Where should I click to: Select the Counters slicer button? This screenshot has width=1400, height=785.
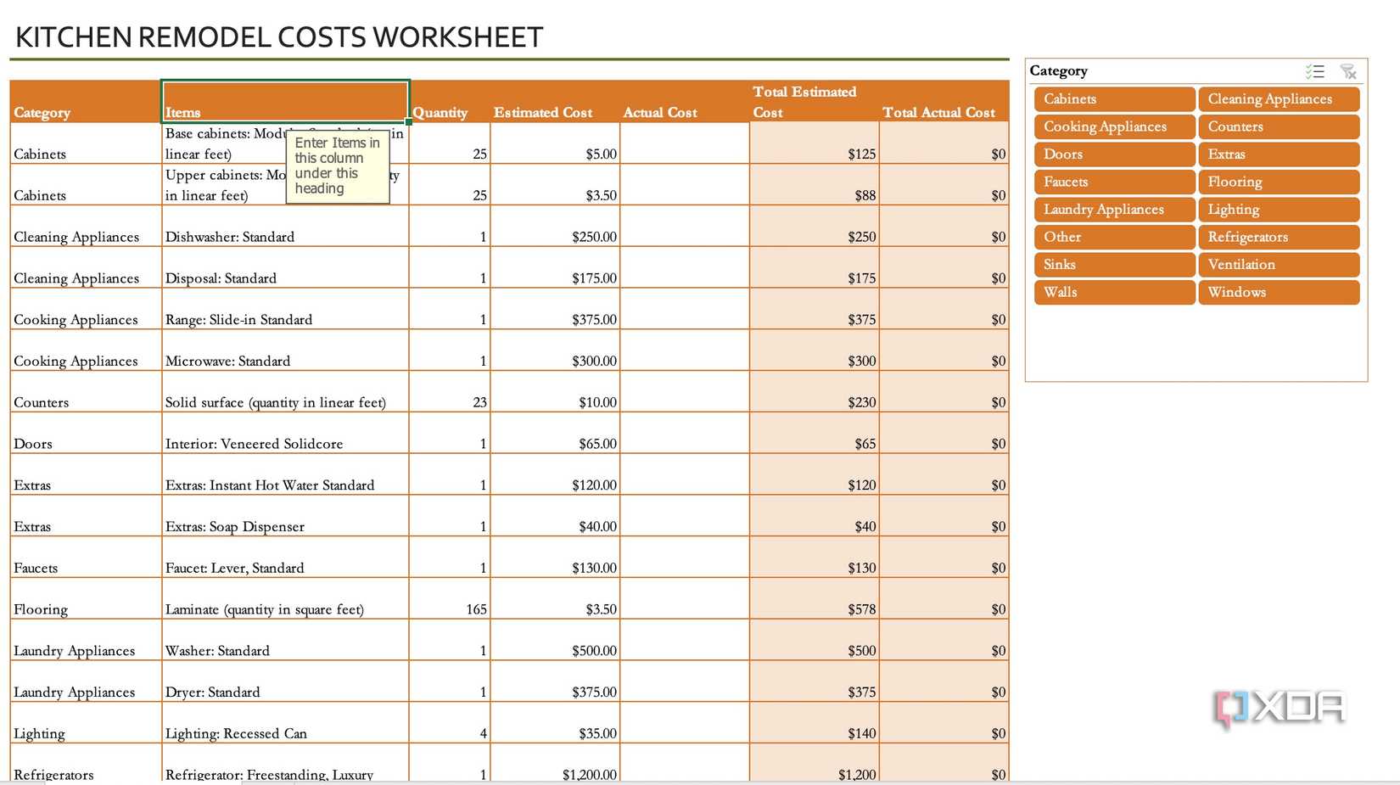pos(1279,126)
